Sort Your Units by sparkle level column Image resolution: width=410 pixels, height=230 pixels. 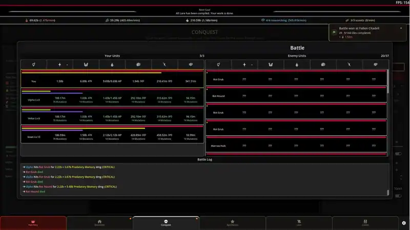[60, 65]
